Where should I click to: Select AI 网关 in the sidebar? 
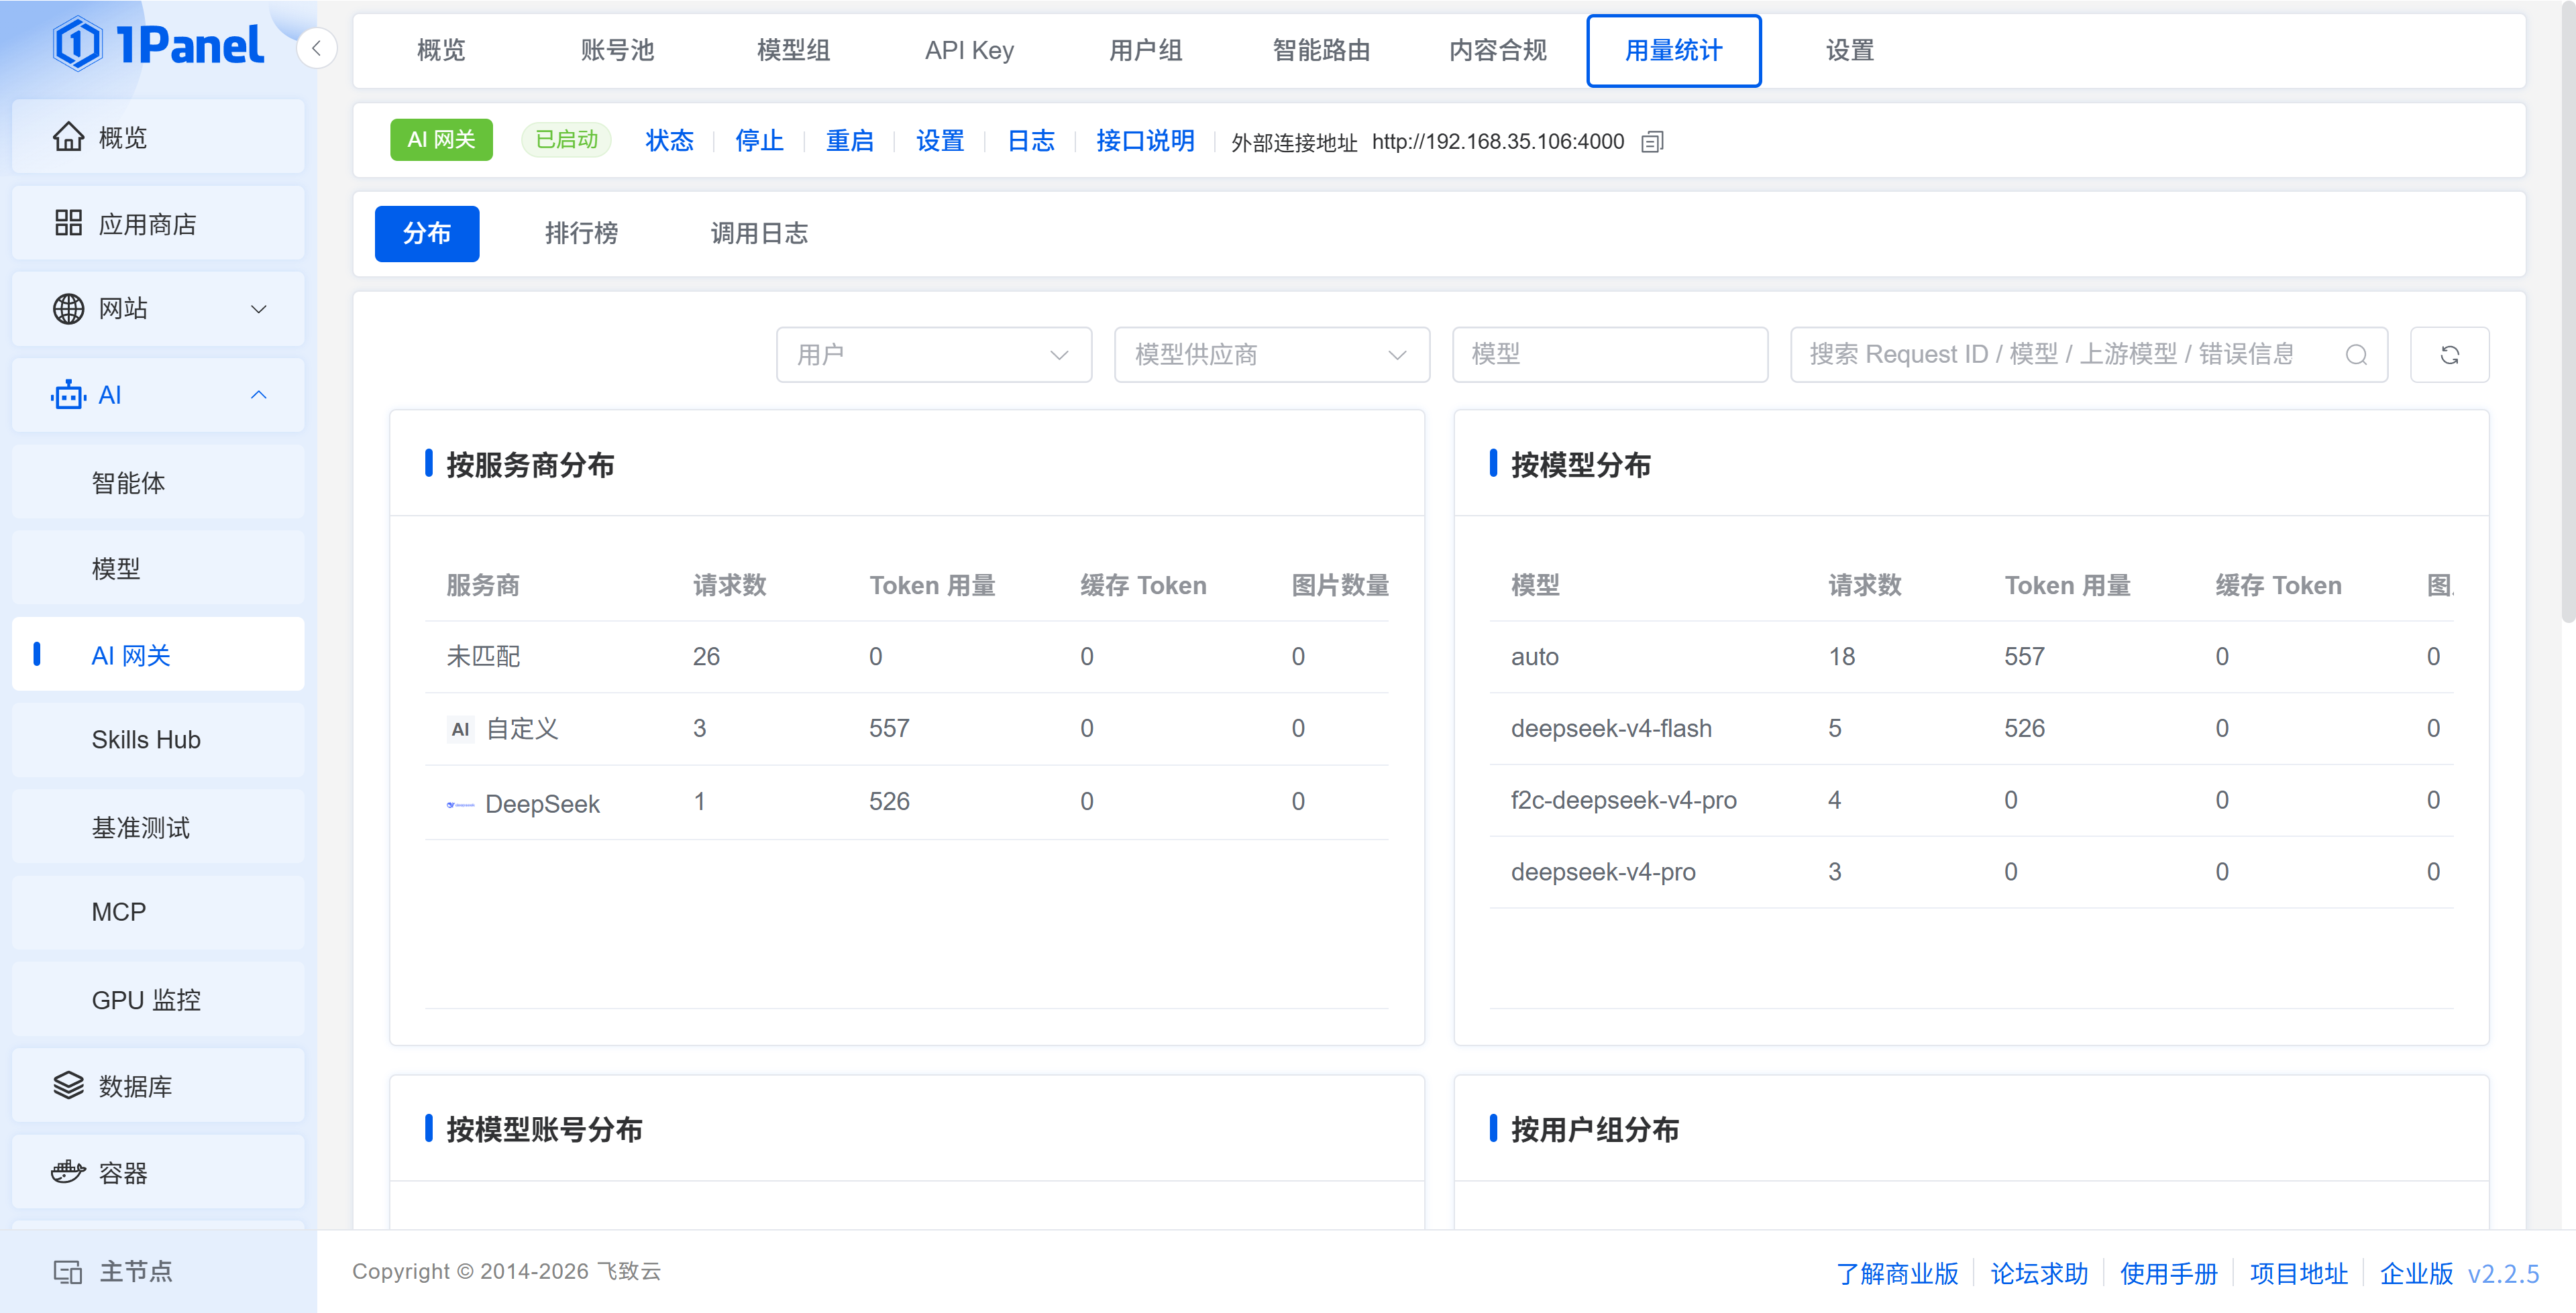158,655
